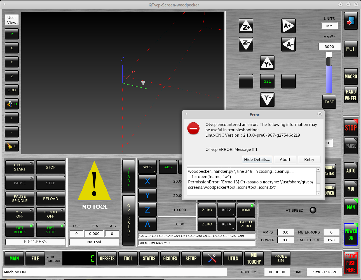This screenshot has height=280, width=361.
Task: Switch to MDI mode
Action: point(351,189)
